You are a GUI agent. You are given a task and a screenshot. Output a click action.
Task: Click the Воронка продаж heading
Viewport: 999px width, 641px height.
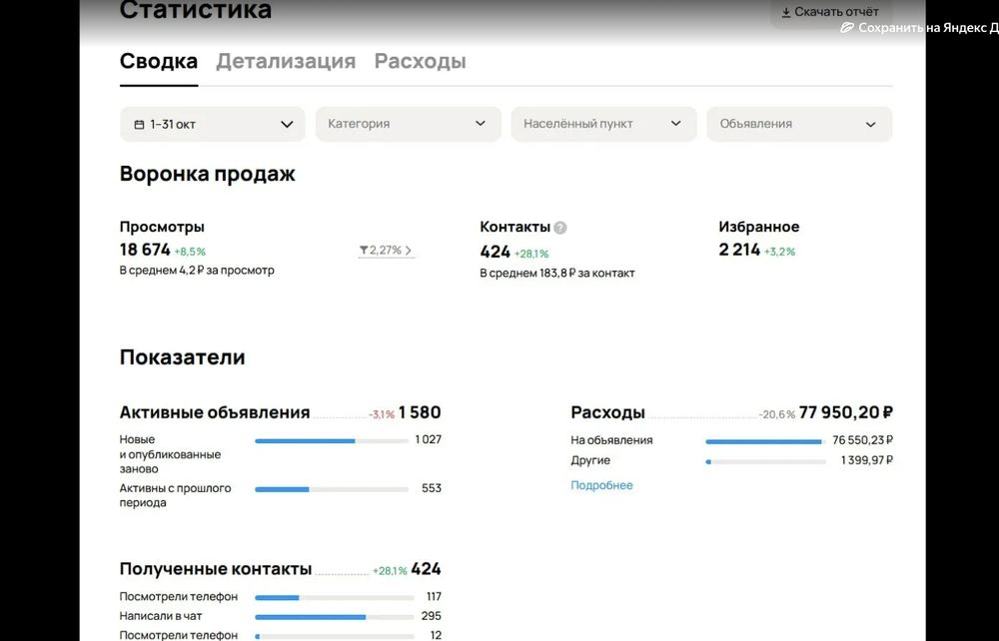tap(207, 174)
